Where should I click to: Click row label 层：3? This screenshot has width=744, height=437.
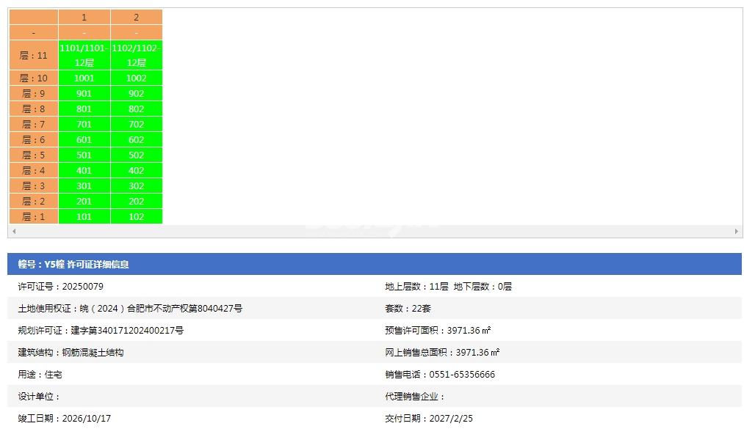point(34,186)
